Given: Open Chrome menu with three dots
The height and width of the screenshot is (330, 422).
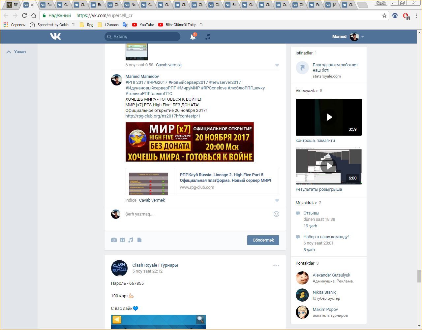Looking at the screenshot, I should [416, 16].
